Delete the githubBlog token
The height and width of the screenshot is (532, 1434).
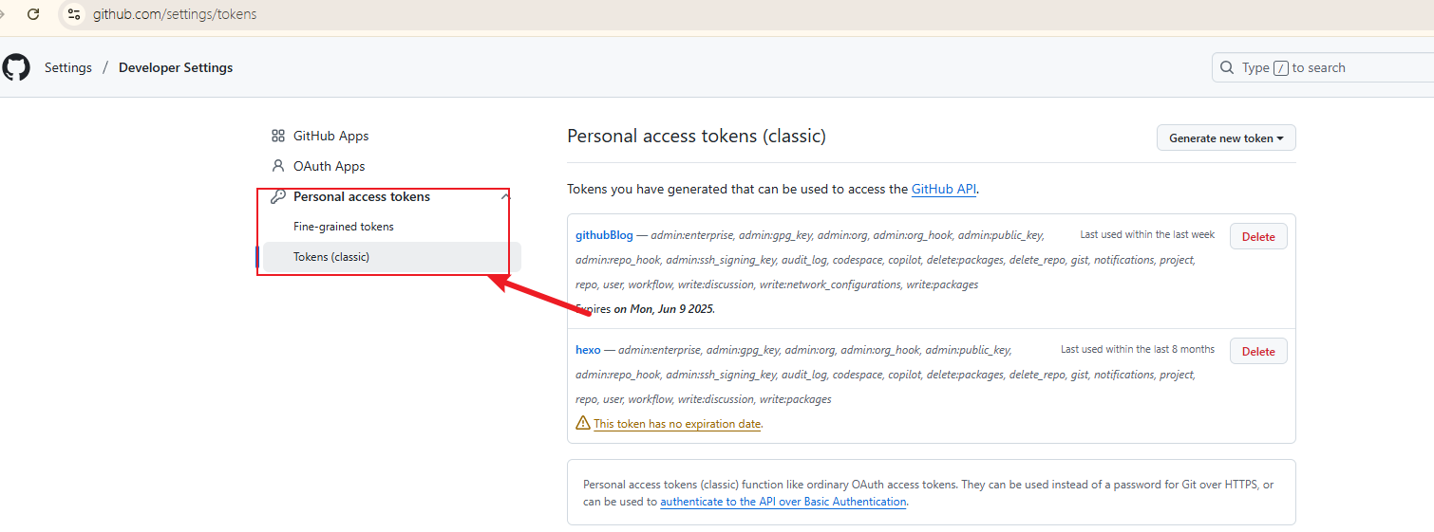pos(1258,236)
